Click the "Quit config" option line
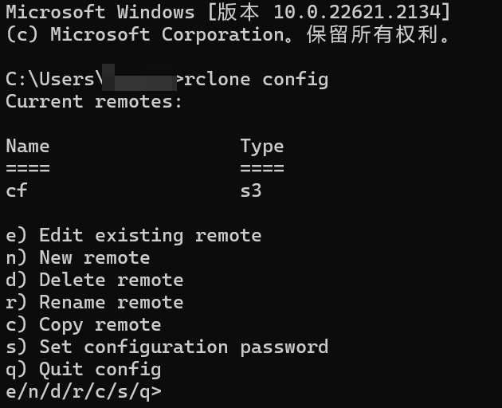The height and width of the screenshot is (408, 502). pyautogui.click(x=83, y=370)
